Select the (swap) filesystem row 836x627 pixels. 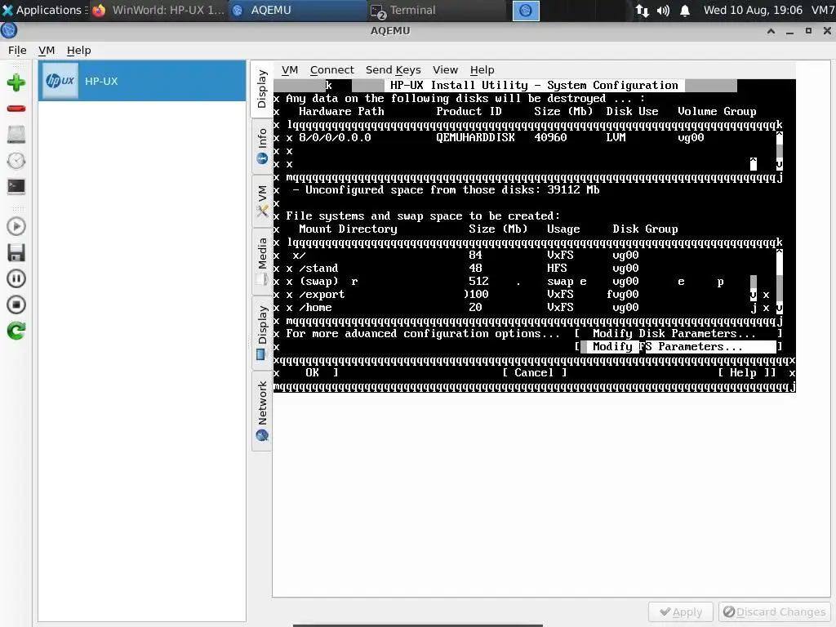(x=527, y=282)
